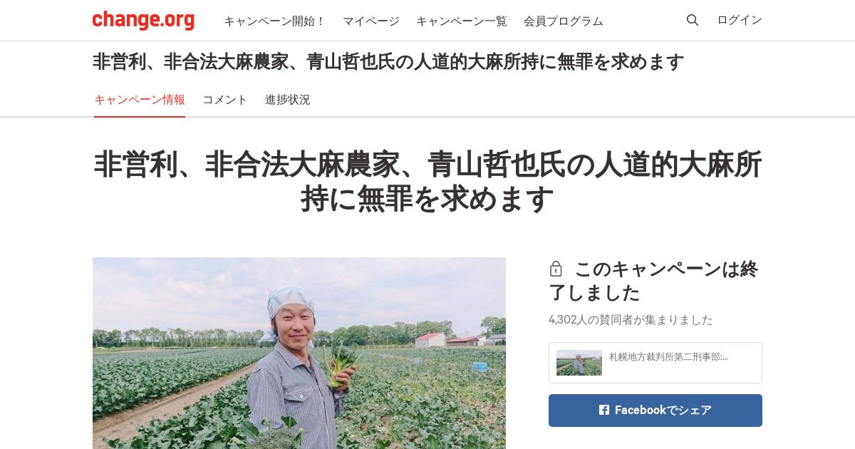Click the Facebook logo on the share button
This screenshot has width=855, height=449.
coord(604,410)
